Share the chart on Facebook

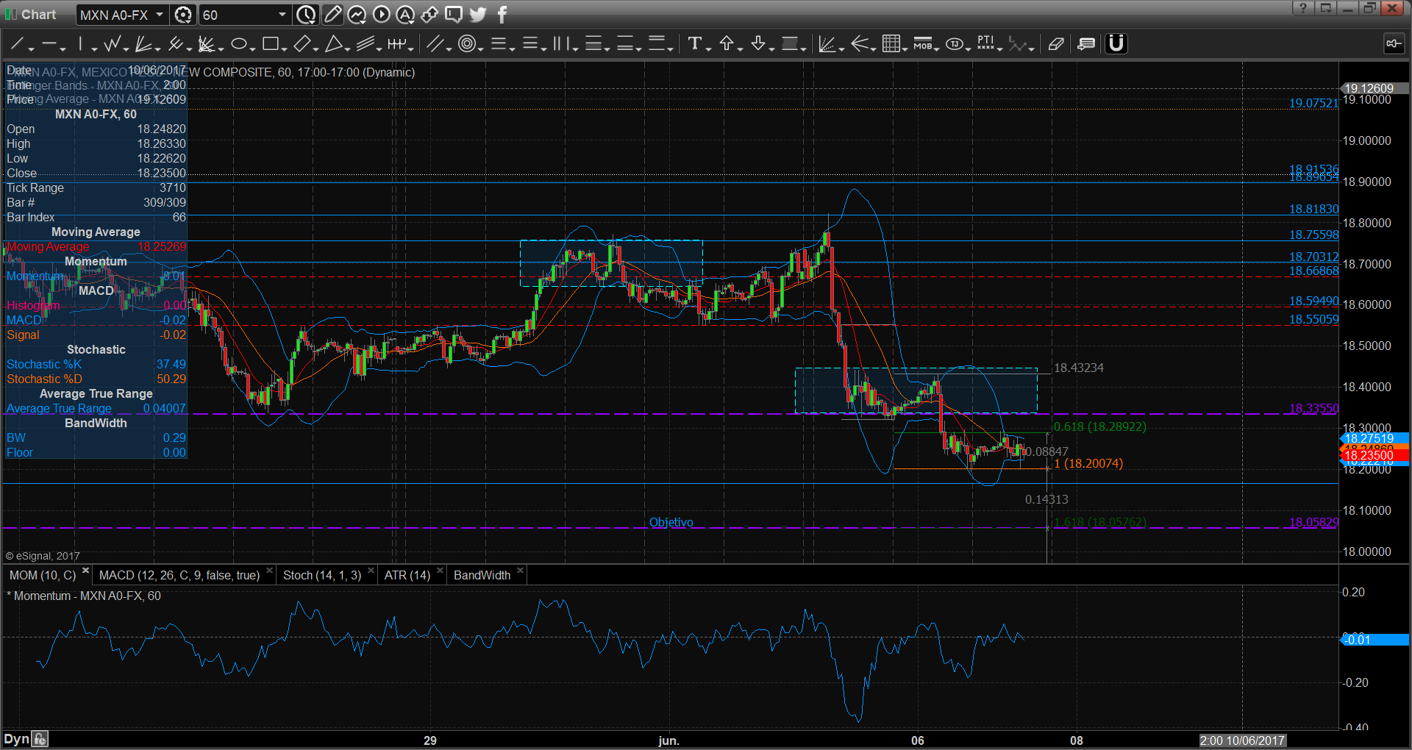502,15
